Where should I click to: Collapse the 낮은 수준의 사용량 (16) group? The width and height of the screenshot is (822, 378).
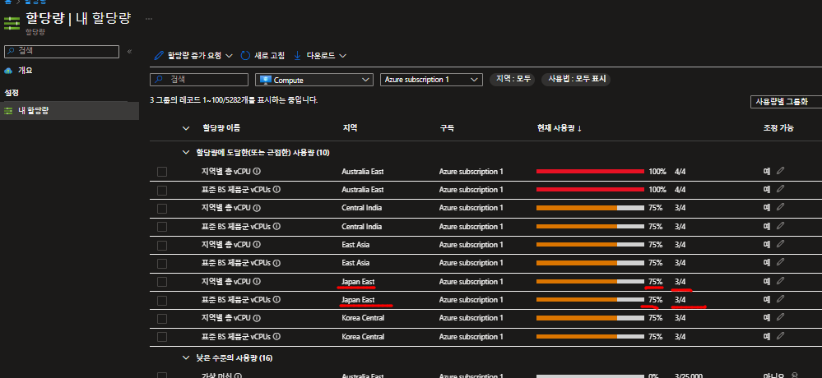186,358
